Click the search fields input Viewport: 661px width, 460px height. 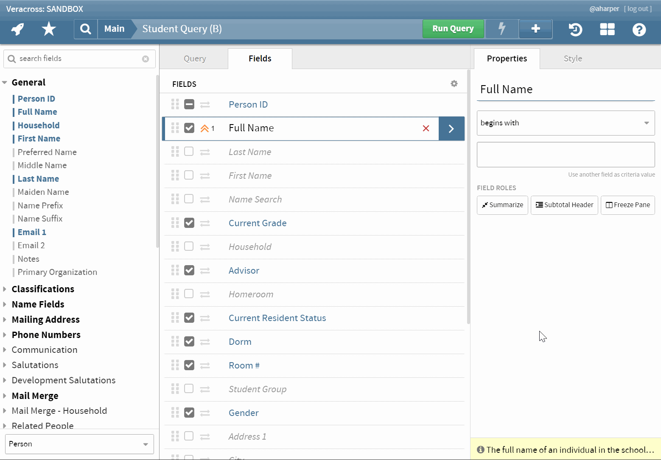[79, 59]
